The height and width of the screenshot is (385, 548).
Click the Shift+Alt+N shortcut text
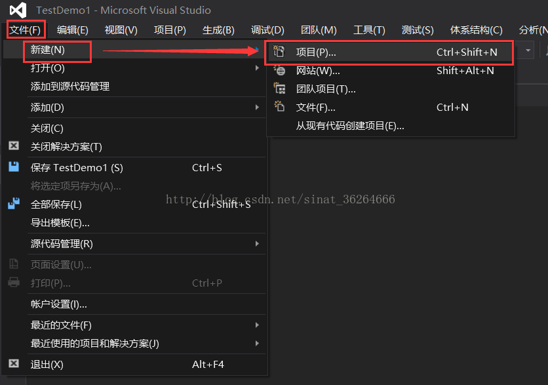pyautogui.click(x=465, y=71)
